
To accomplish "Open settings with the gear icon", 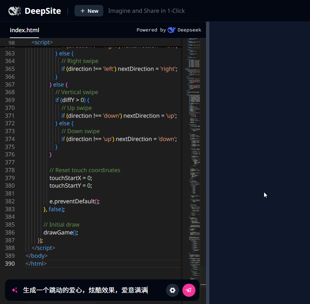I will coord(173,290).
